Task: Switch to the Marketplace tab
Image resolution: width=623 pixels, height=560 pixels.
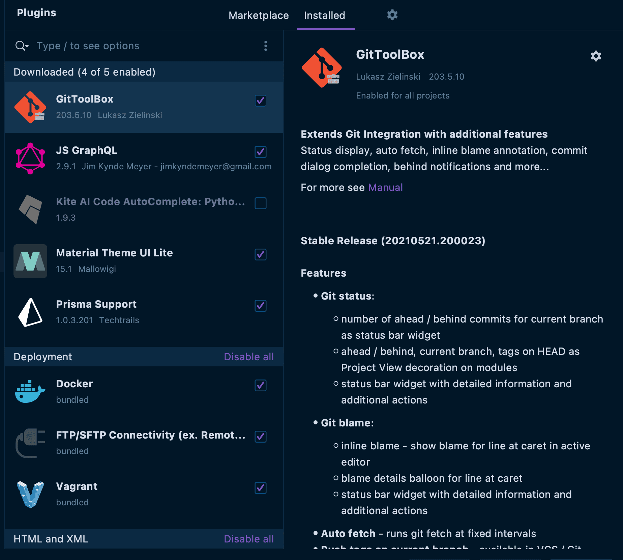Action: pos(259,16)
